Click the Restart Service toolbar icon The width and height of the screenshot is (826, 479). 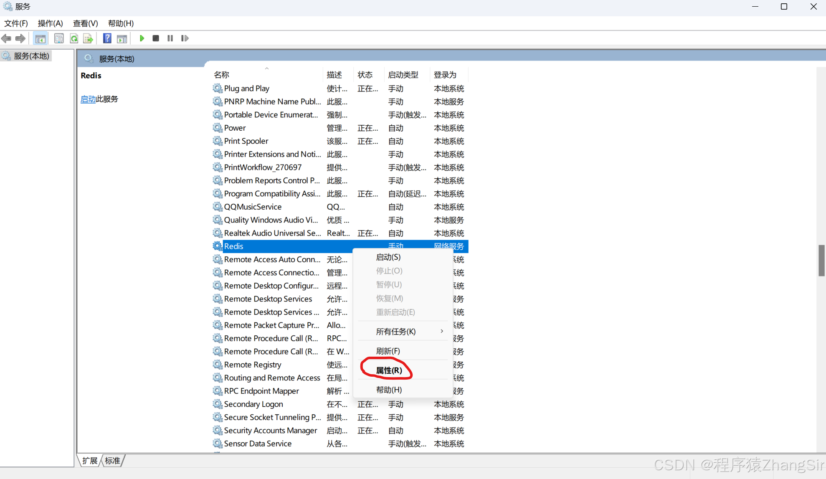(185, 38)
